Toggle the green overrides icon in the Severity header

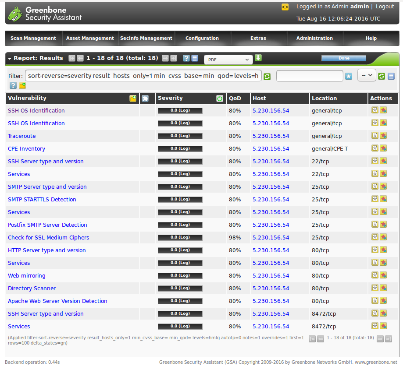tap(220, 99)
